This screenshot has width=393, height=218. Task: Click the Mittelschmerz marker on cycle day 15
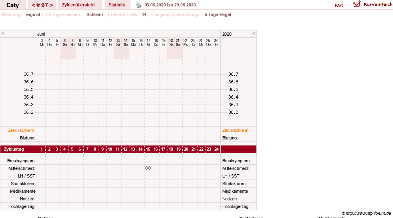tap(148, 168)
